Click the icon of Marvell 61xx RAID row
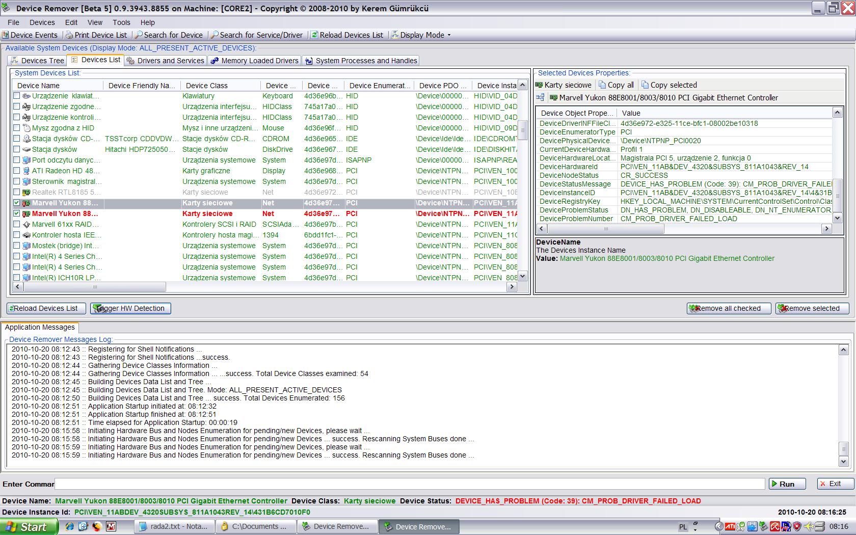This screenshot has width=856, height=535. point(26,224)
